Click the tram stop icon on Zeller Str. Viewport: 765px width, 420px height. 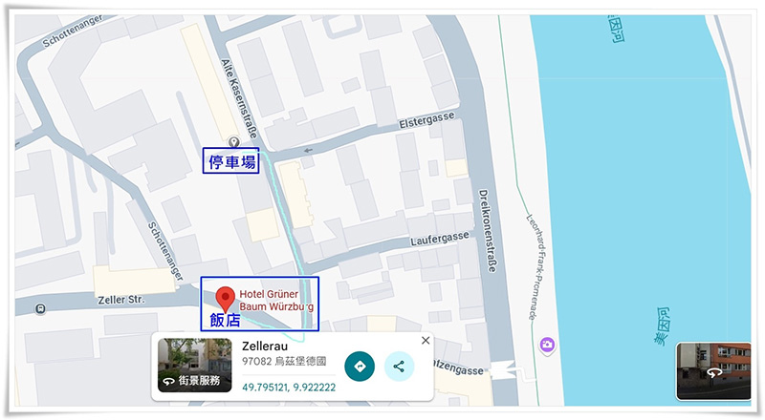[40, 309]
